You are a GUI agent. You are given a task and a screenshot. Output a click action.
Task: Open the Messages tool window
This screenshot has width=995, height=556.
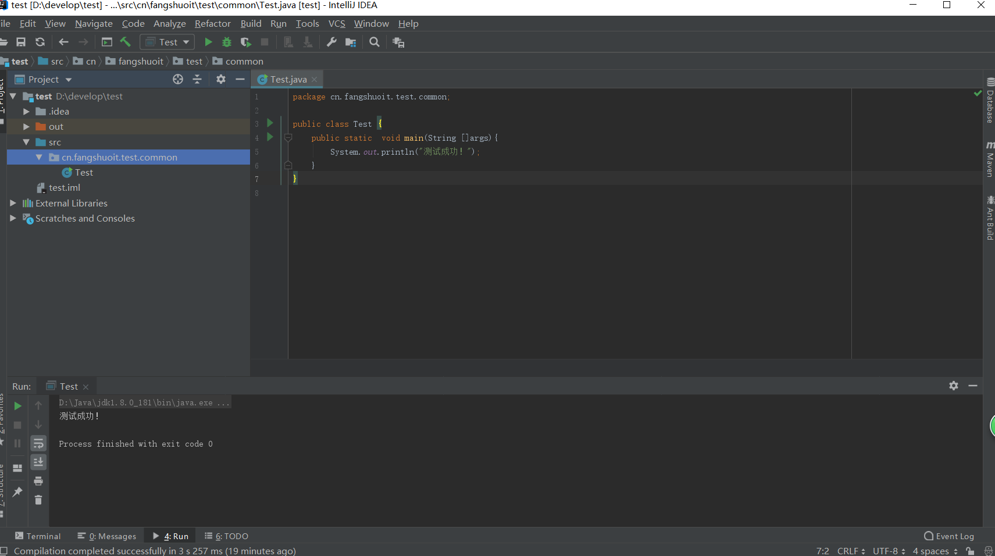[x=107, y=536]
